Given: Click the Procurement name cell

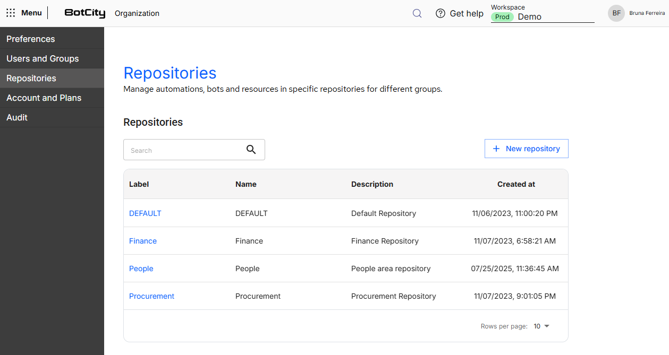Looking at the screenshot, I should click(258, 296).
